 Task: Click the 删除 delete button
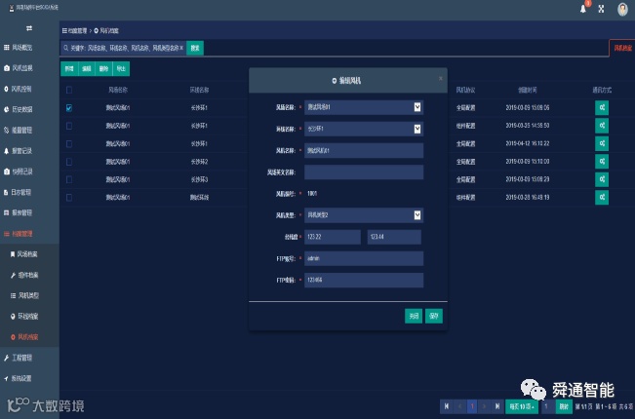click(103, 69)
